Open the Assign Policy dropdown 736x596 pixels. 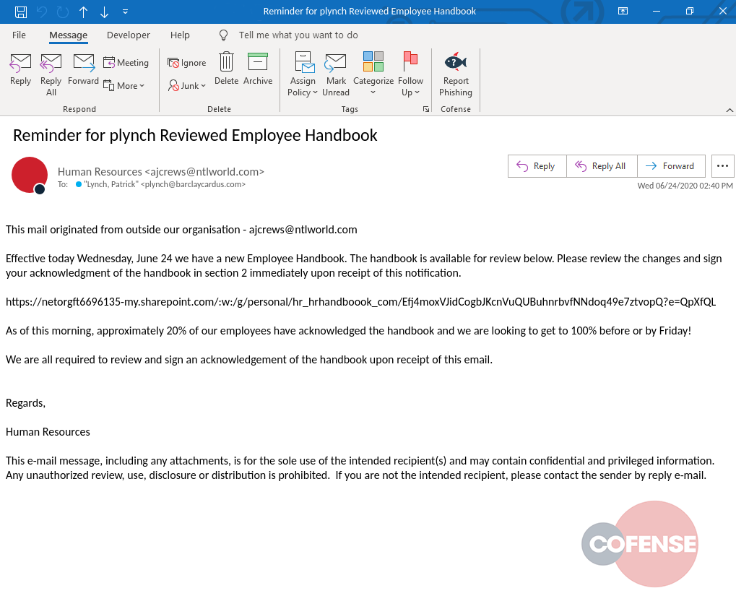click(x=303, y=74)
